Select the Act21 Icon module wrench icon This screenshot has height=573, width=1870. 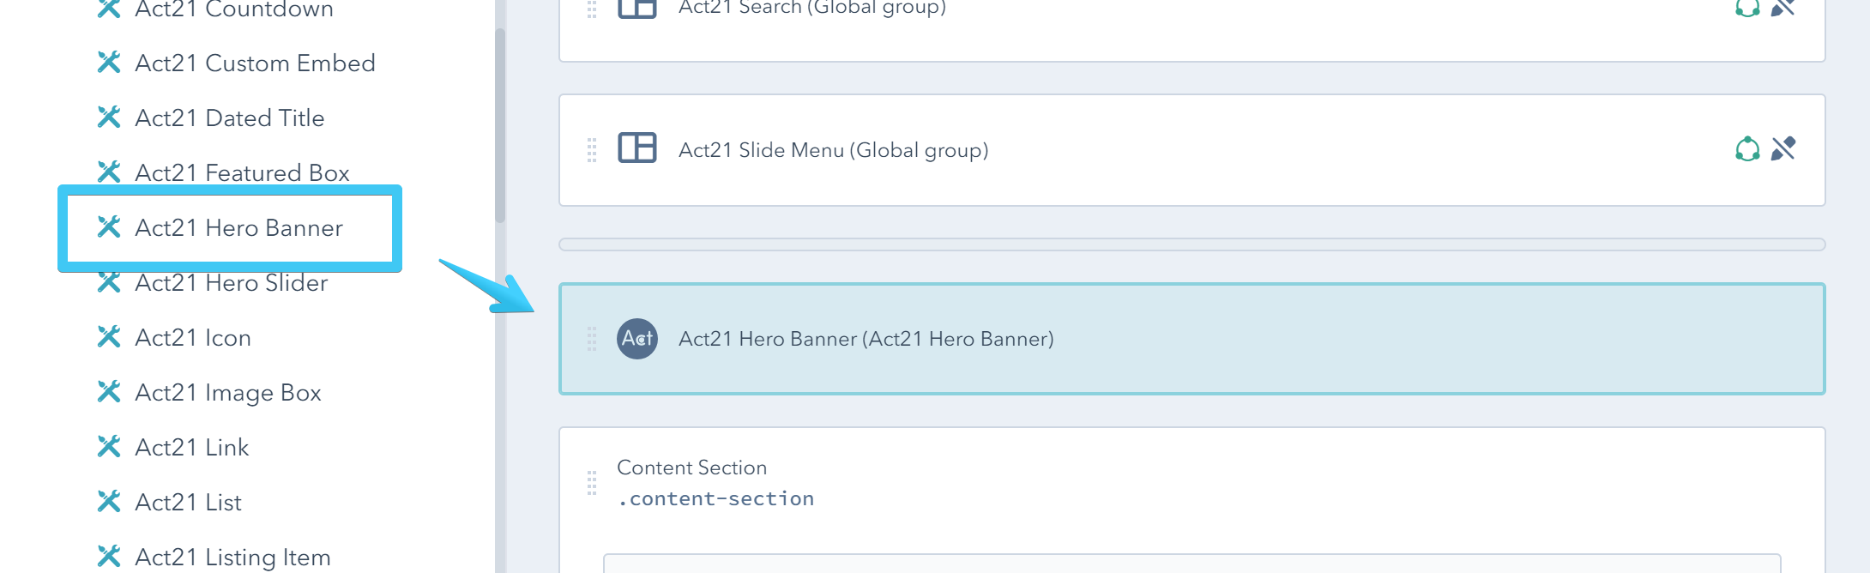point(110,337)
